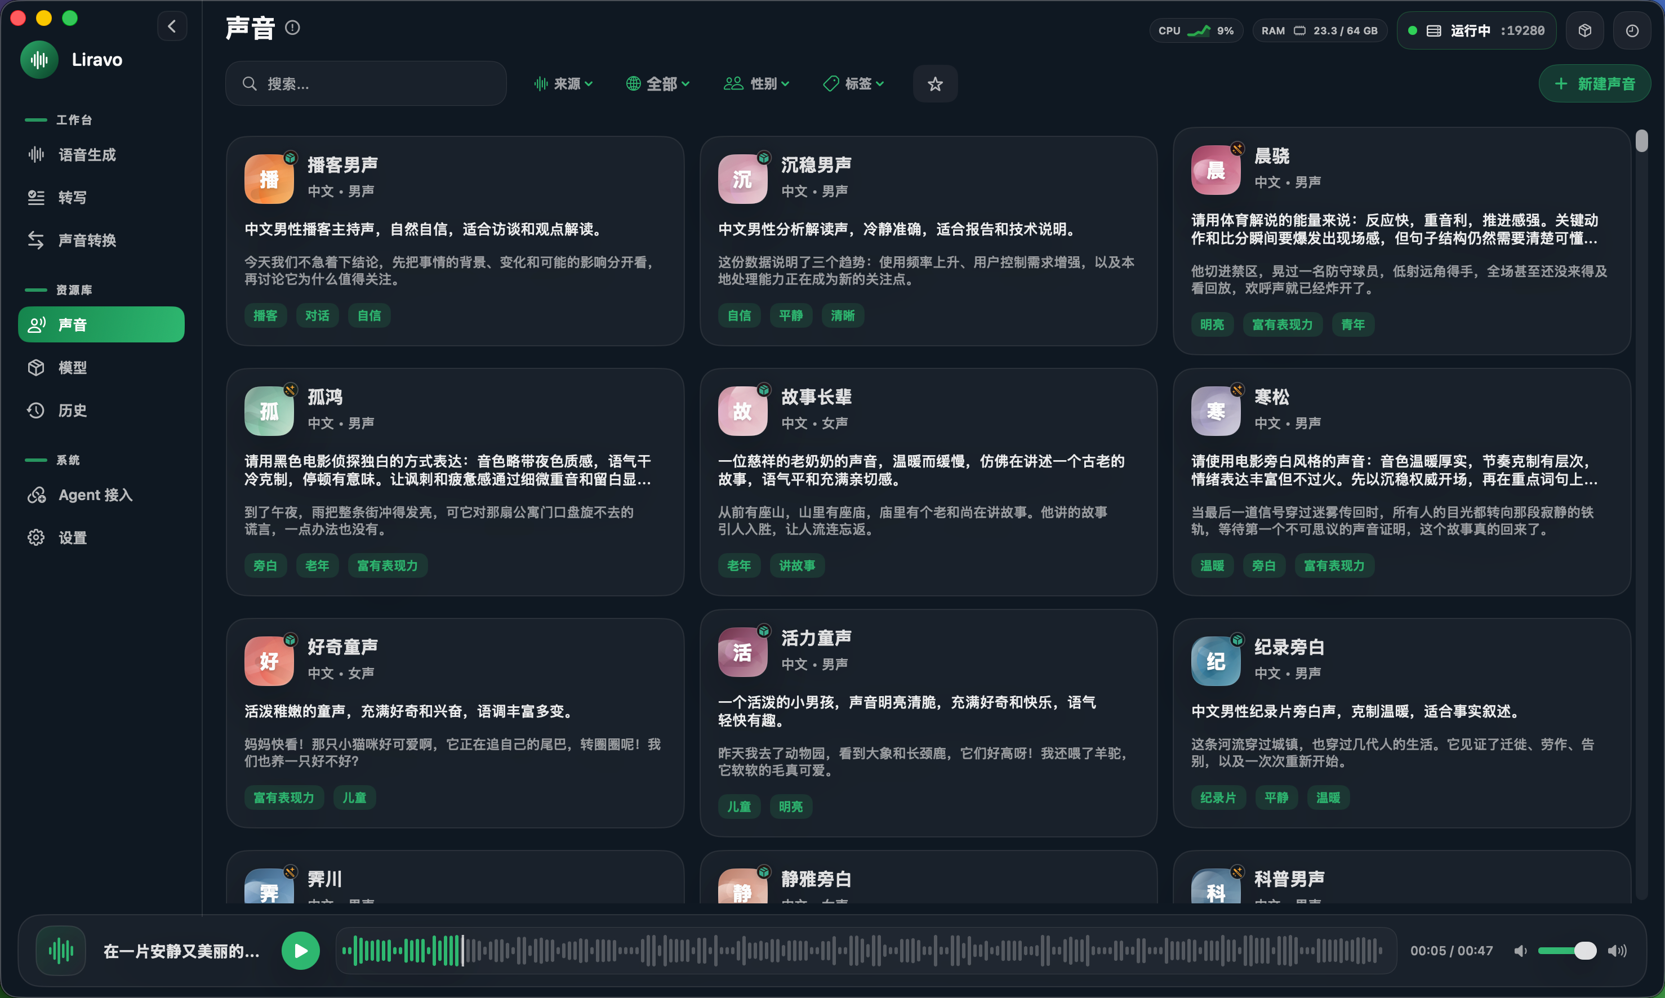Image resolution: width=1665 pixels, height=998 pixels.
Task: Click the RAM 23.3 / 64 GB indicator
Action: point(1319,30)
